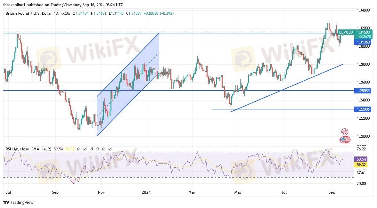Click the 1.25055 horizontal line label
The image size is (377, 208).
pyautogui.click(x=363, y=91)
